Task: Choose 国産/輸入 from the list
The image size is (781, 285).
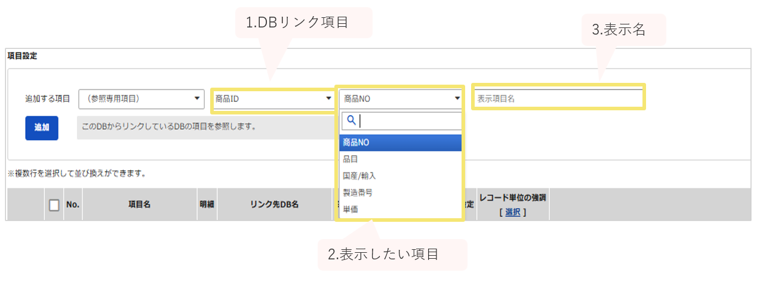Action: 400,176
